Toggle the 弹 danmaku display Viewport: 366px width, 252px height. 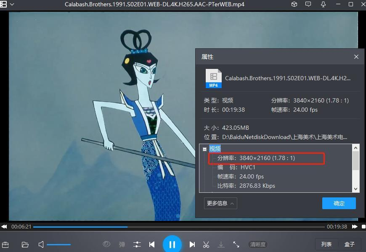[122, 244]
